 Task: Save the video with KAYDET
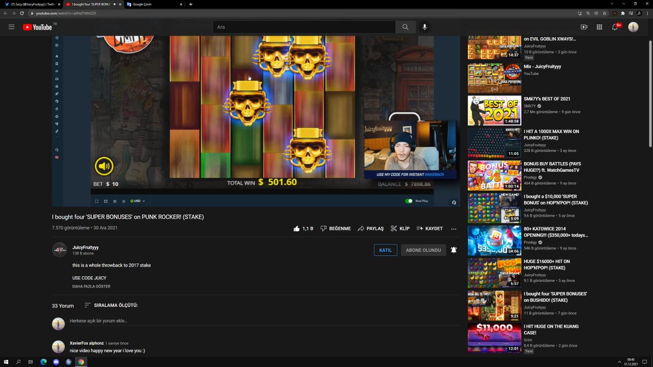click(429, 228)
